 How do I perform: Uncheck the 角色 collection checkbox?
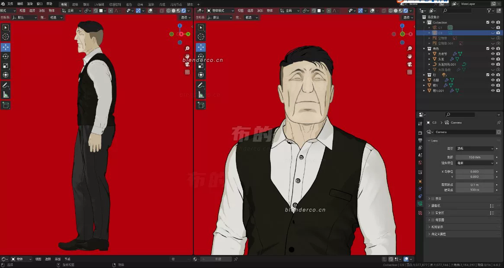tap(488, 49)
